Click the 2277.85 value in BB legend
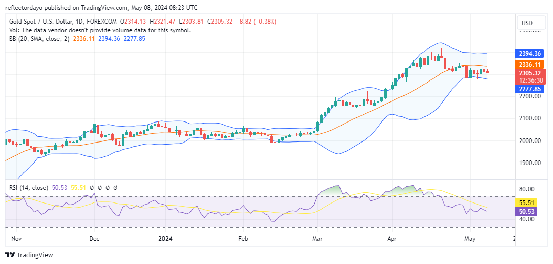 click(x=134, y=39)
